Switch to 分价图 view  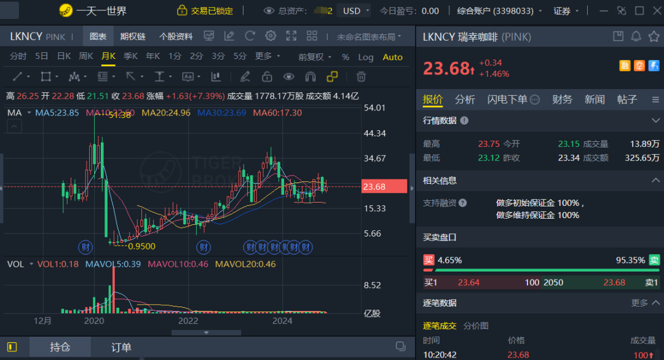(476, 326)
